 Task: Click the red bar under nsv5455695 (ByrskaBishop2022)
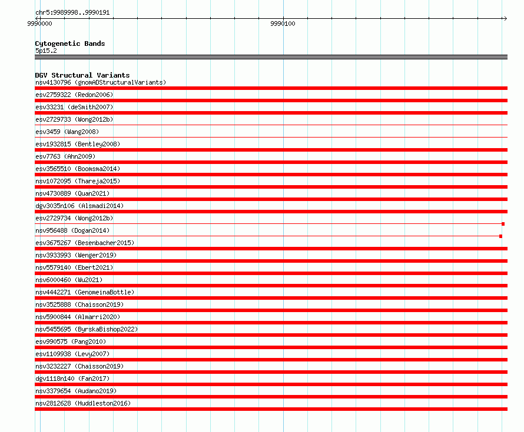click(271, 335)
